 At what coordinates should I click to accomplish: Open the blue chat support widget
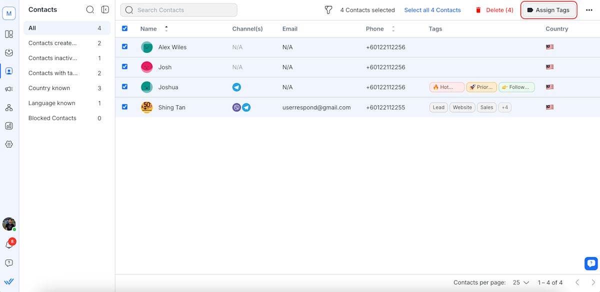point(591,263)
